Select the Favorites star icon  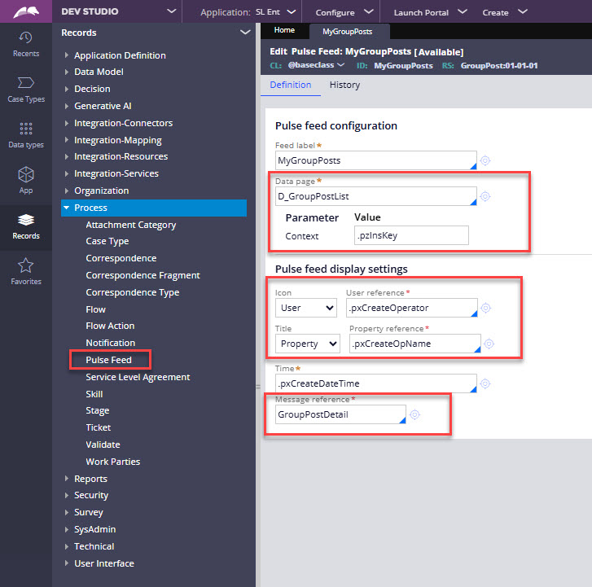click(26, 270)
